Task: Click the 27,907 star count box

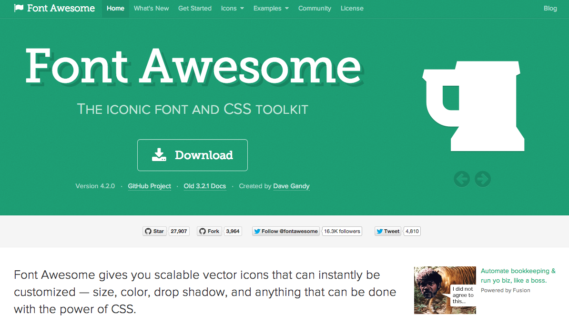Action: 179,231
